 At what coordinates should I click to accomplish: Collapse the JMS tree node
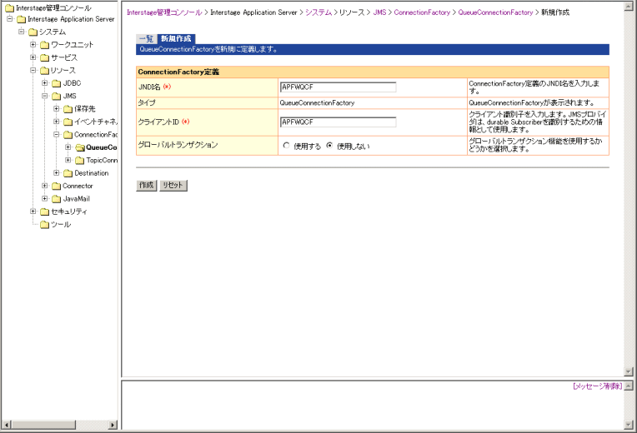click(x=45, y=96)
